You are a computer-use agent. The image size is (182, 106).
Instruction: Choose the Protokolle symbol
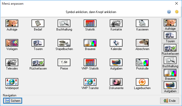coord(142,62)
